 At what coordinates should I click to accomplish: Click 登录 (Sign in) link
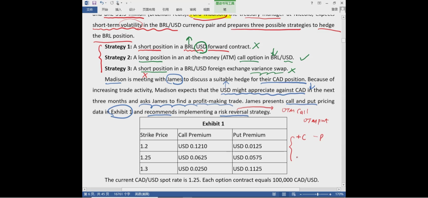tap(334, 9)
